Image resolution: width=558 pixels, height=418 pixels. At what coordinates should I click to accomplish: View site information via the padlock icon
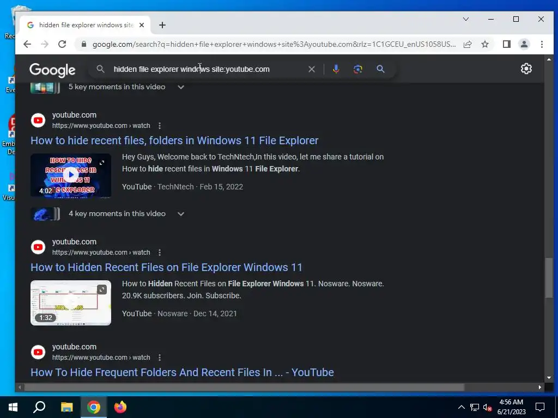pyautogui.click(x=84, y=44)
